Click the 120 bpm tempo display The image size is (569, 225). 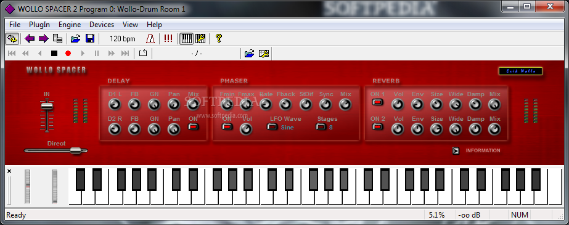tap(122, 39)
